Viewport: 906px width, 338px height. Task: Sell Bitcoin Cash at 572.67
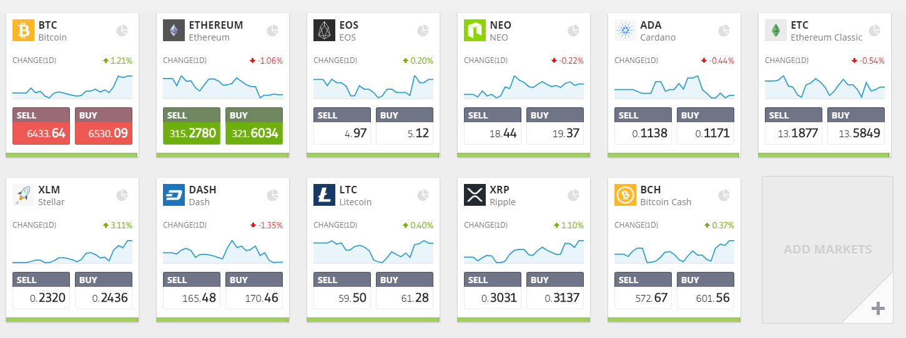pyautogui.click(x=643, y=291)
